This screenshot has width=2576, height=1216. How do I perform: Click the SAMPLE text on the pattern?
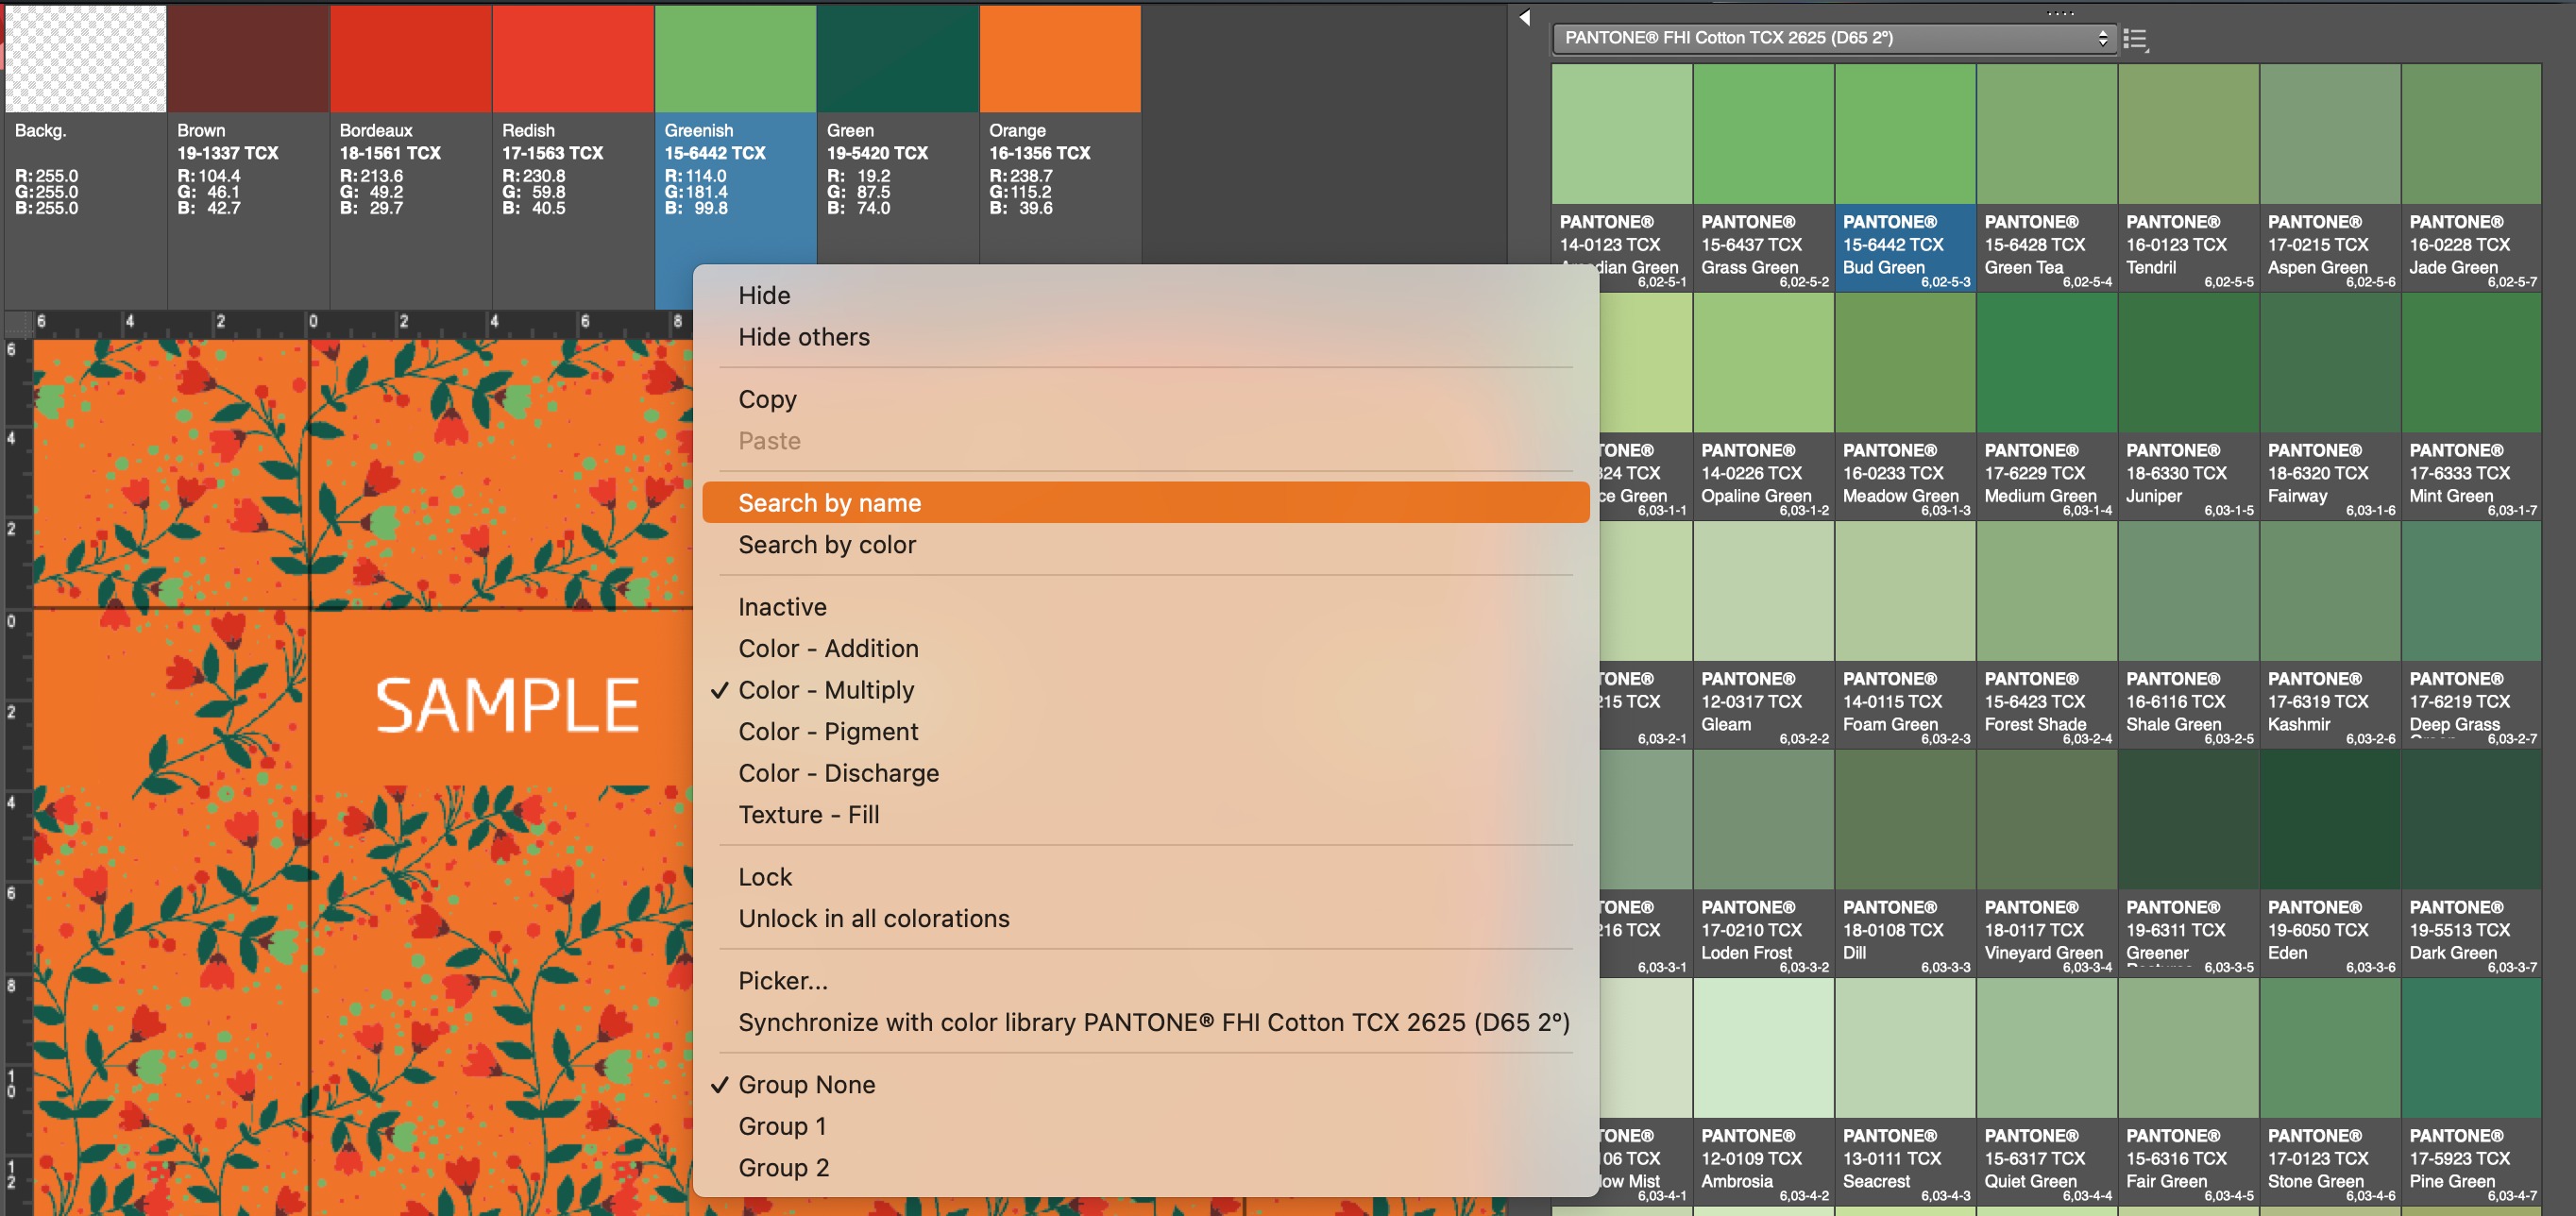pos(507,705)
